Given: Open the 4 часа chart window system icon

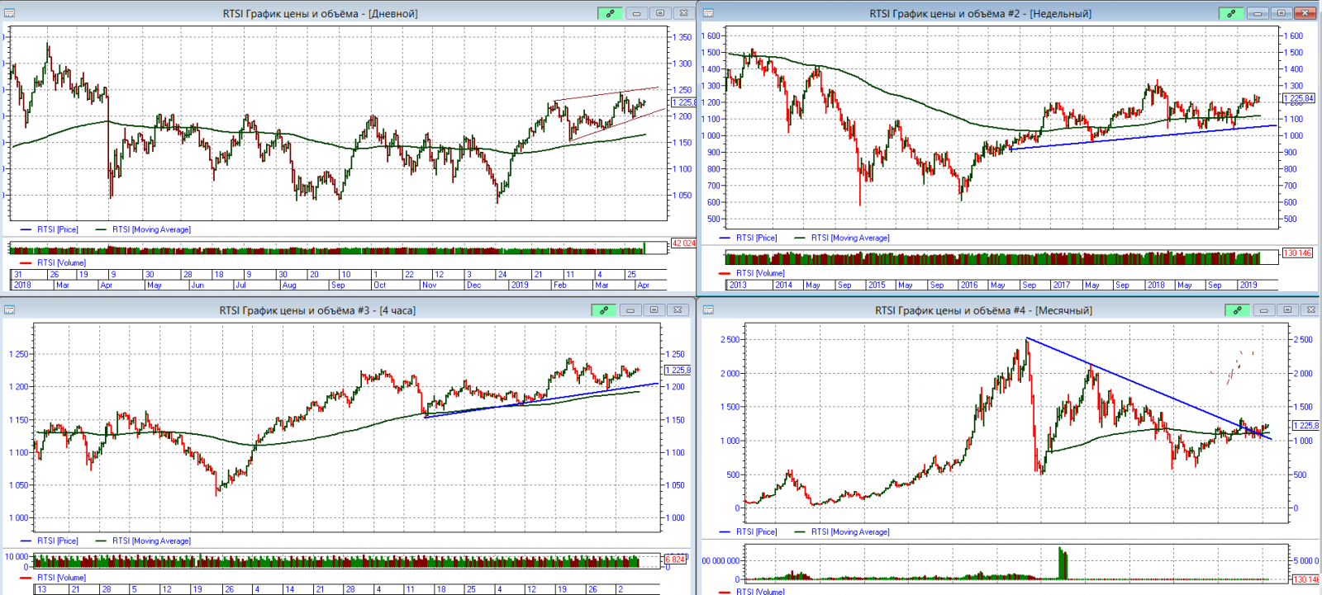Looking at the screenshot, I should (x=9, y=310).
